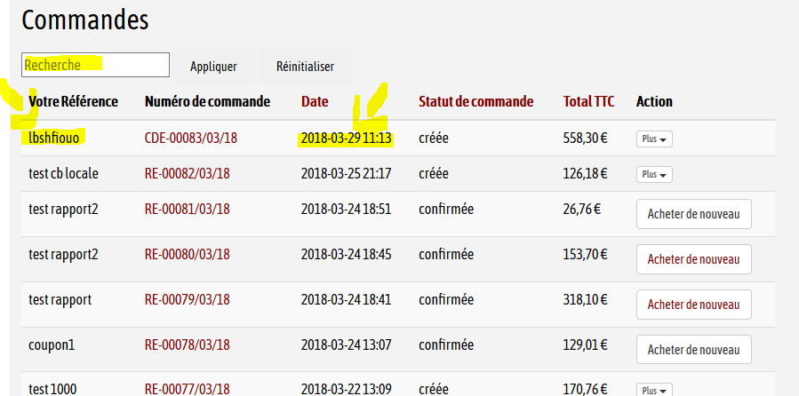
Task: Click the Recherche search input field
Action: [x=95, y=65]
